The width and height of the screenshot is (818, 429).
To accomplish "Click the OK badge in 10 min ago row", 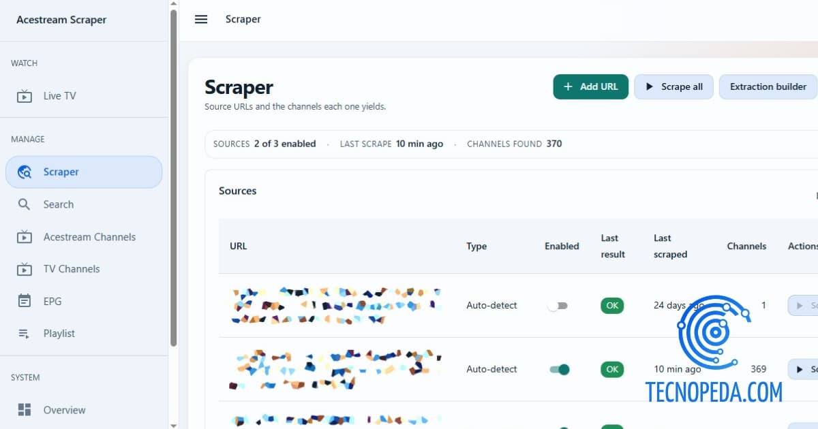I will [x=612, y=370].
